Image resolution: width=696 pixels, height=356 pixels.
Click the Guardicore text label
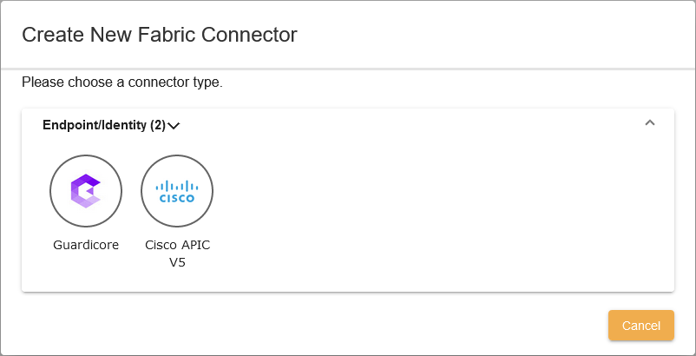click(x=86, y=245)
